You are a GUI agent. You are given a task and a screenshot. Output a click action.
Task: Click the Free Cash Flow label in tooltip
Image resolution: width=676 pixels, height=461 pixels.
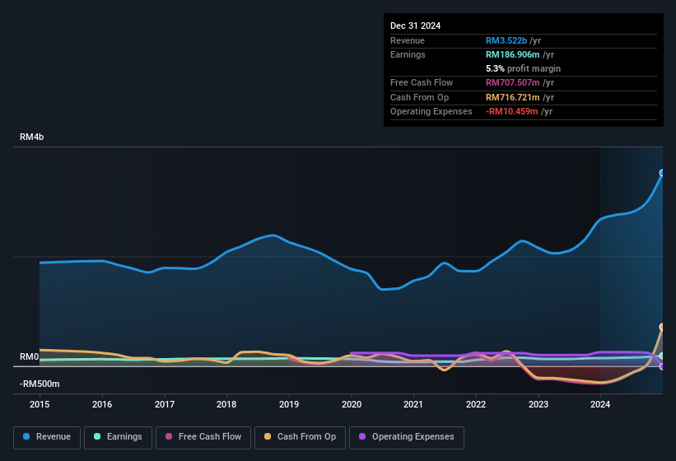tap(422, 82)
